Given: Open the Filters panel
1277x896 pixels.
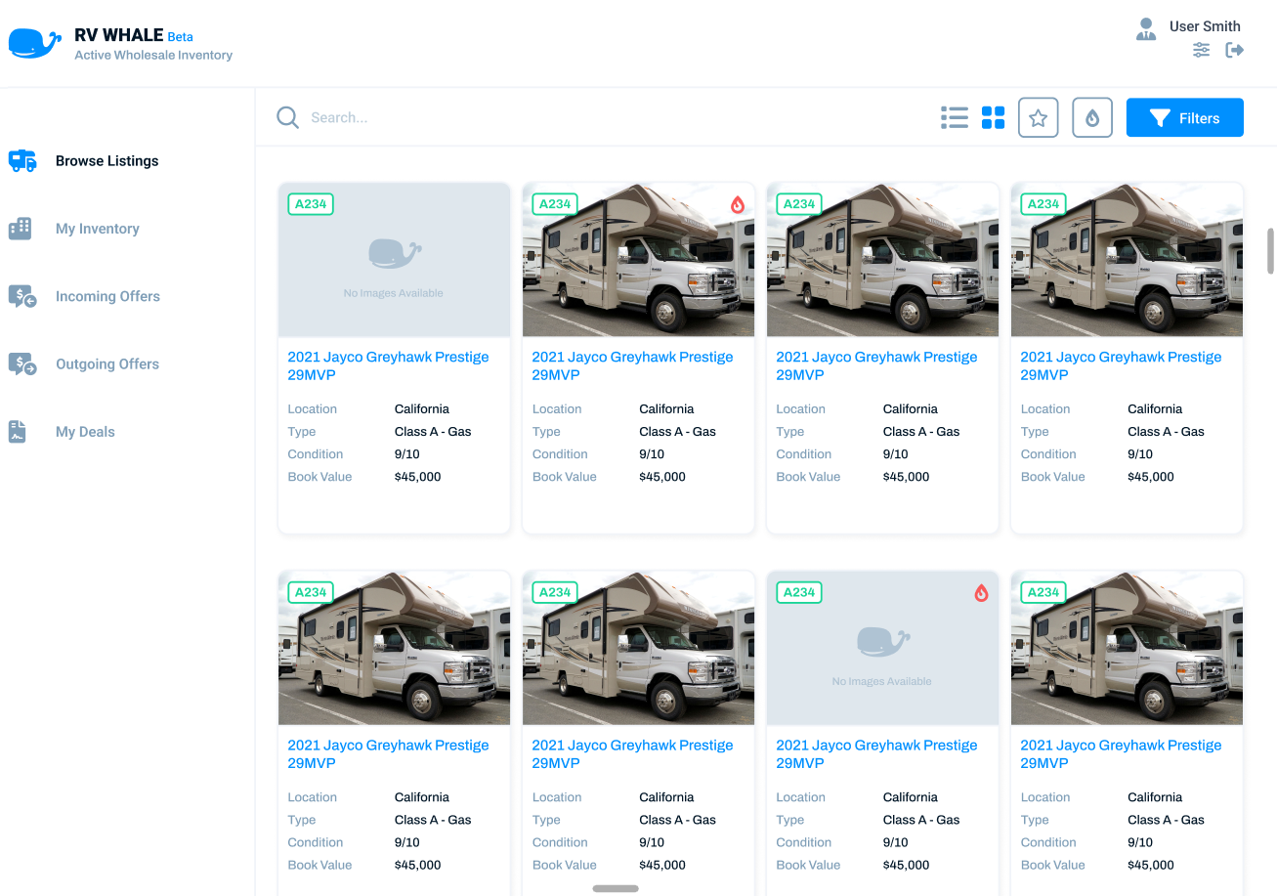Looking at the screenshot, I should 1185,117.
